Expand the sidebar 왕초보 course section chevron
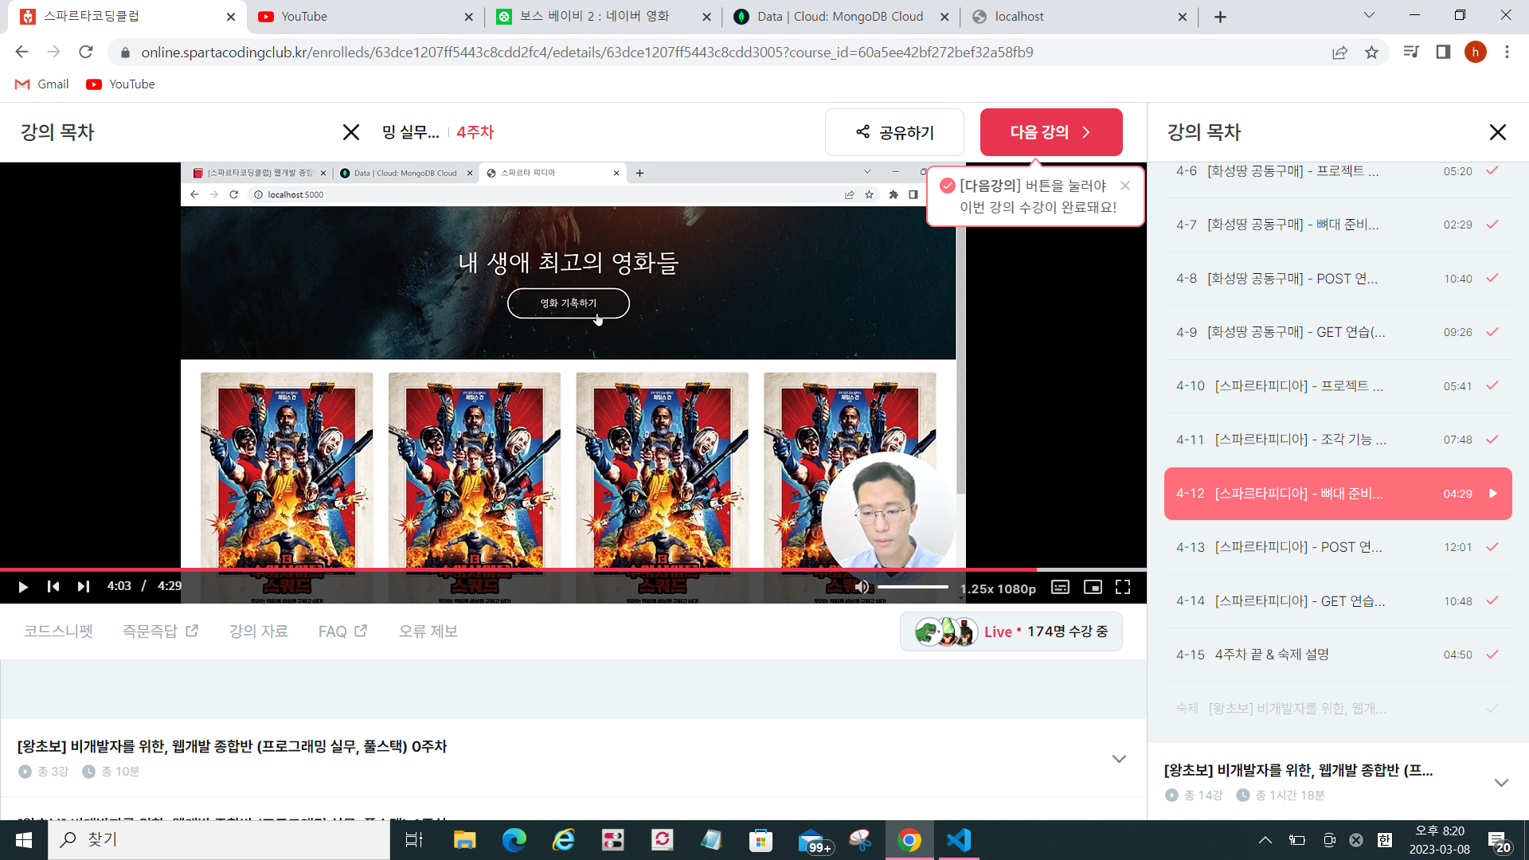Screen dimensions: 1529x860 point(1501,783)
